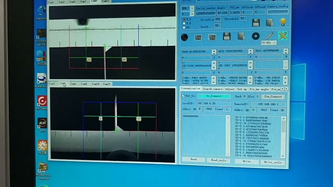Screen dimensions: 333x187
Task: Open the MVS desktop shortcut
Action: [x=42, y=125]
